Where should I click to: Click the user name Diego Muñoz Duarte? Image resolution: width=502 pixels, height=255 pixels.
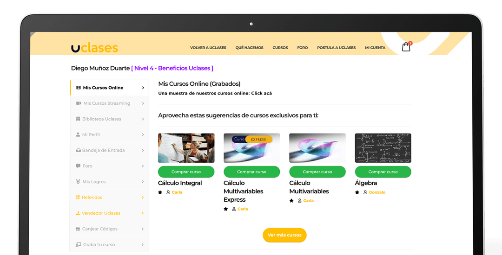(x=100, y=68)
